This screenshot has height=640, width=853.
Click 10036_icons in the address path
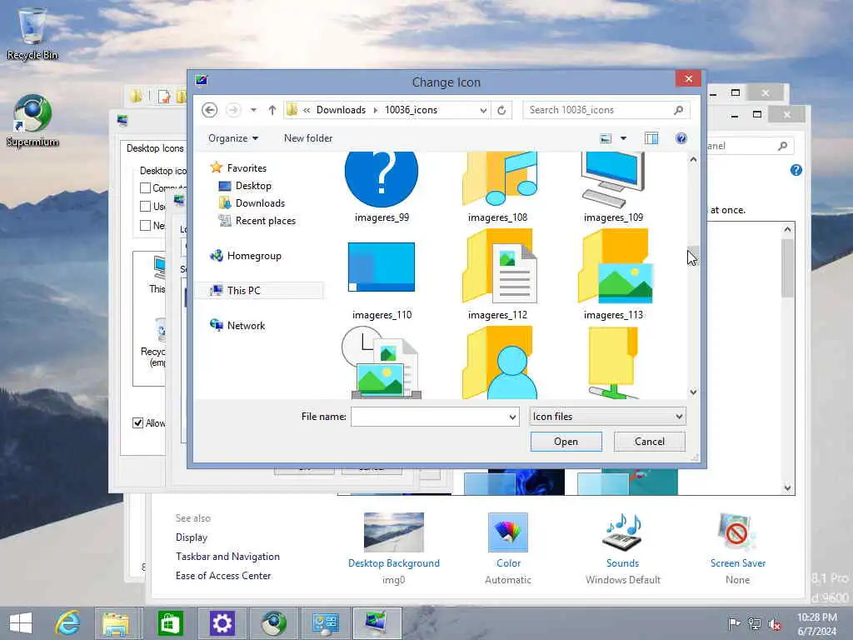coord(411,110)
